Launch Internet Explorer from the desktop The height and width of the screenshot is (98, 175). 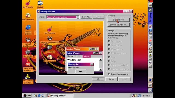coord(28,27)
